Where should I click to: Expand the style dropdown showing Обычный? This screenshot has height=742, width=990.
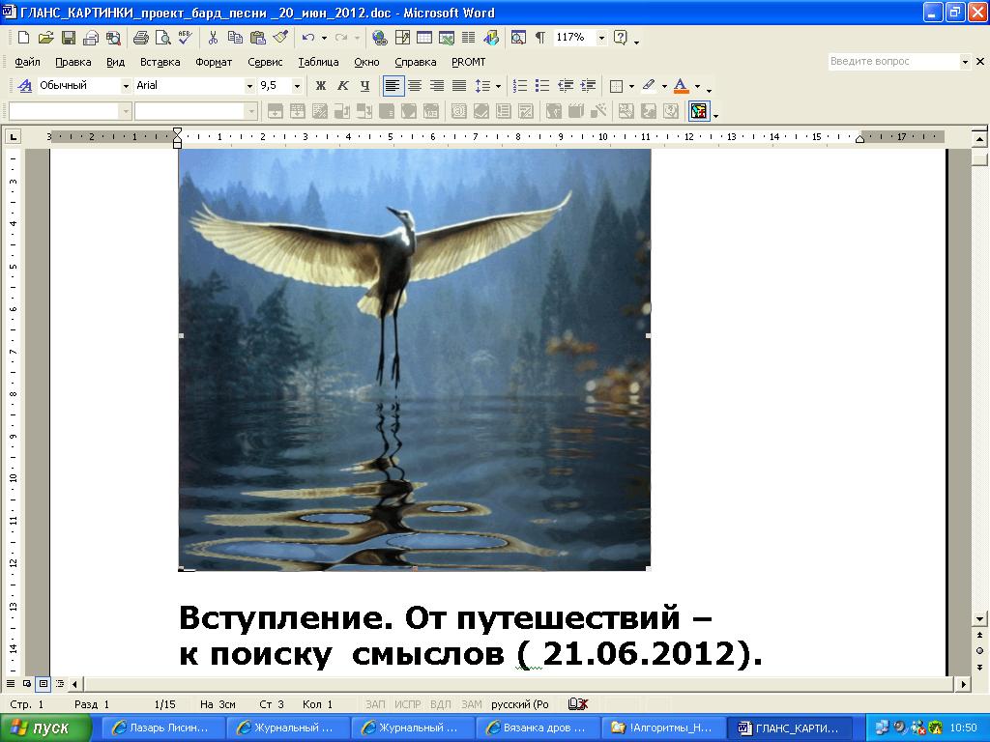(126, 86)
